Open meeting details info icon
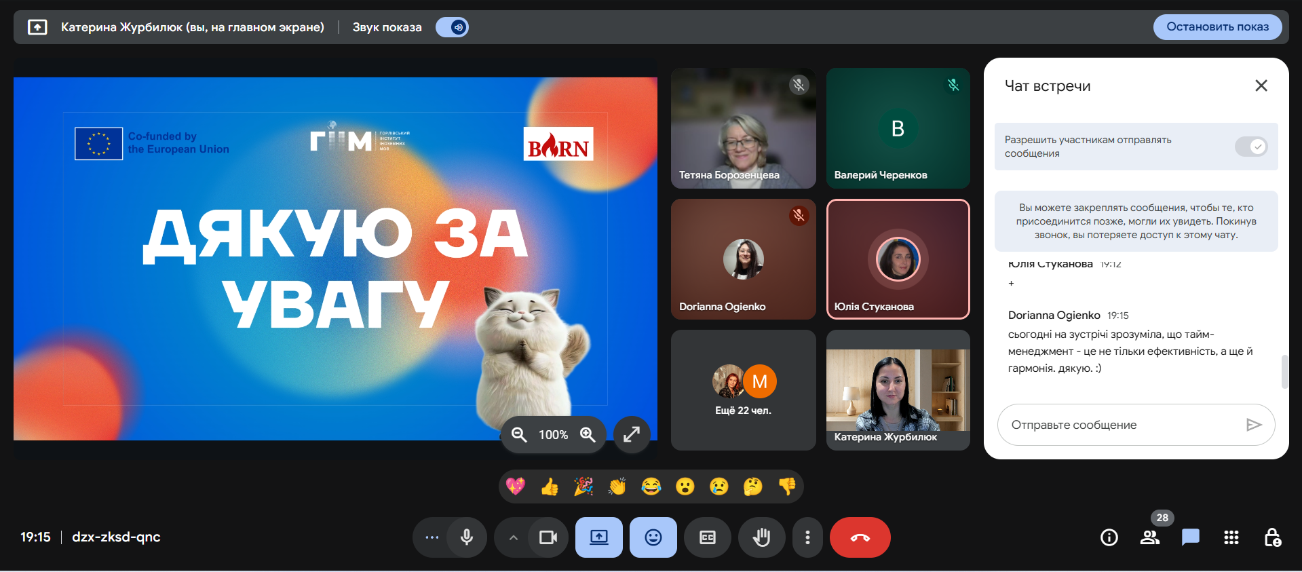Viewport: 1302px width, 572px height. pyautogui.click(x=1109, y=537)
